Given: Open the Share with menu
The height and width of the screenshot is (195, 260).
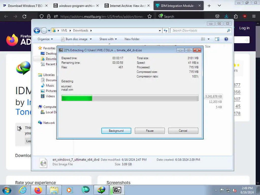Looking at the screenshot, I should pyautogui.click(x=108, y=39).
